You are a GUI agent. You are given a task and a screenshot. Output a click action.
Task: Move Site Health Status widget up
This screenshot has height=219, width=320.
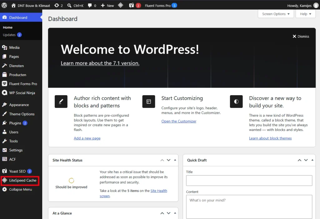point(162,160)
